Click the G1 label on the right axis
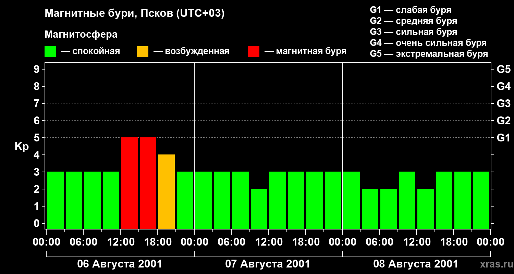The image size is (514, 274). coord(503,138)
